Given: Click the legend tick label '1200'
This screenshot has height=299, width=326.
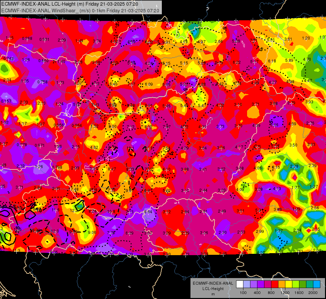Looking at the screenshot, I should 285,293.
